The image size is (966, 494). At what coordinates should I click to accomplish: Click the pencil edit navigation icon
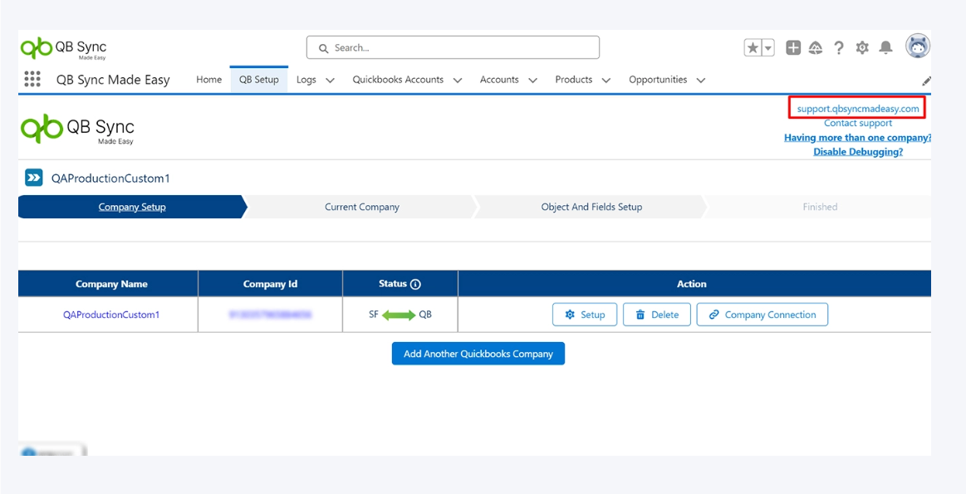(x=926, y=80)
